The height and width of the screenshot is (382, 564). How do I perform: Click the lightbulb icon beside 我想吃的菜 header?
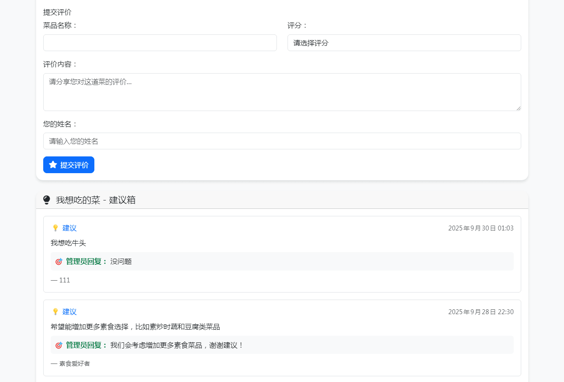(x=47, y=200)
